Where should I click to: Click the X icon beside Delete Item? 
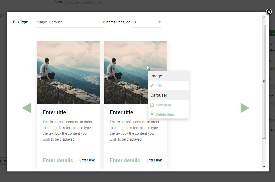coord(152,114)
